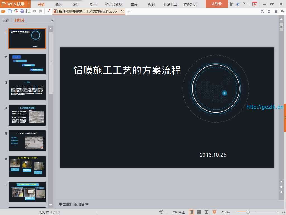The height and width of the screenshot is (215, 286).
Task: Click the 未登录 sign-in button
Action: 216,4
